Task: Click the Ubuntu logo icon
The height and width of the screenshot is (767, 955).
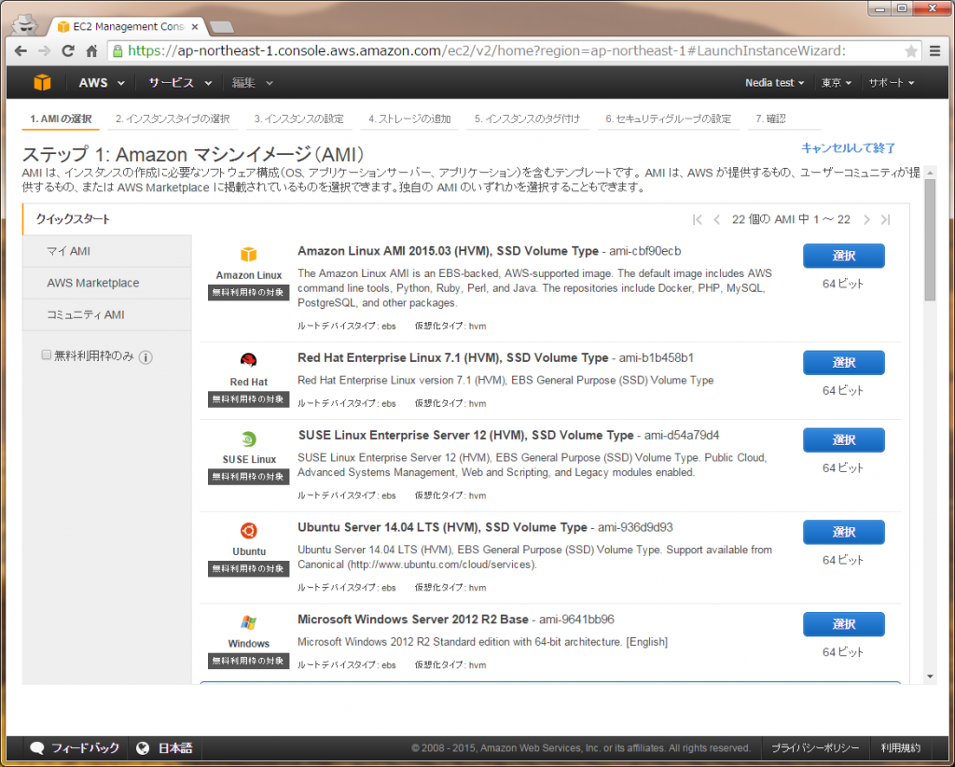Action: 248,531
